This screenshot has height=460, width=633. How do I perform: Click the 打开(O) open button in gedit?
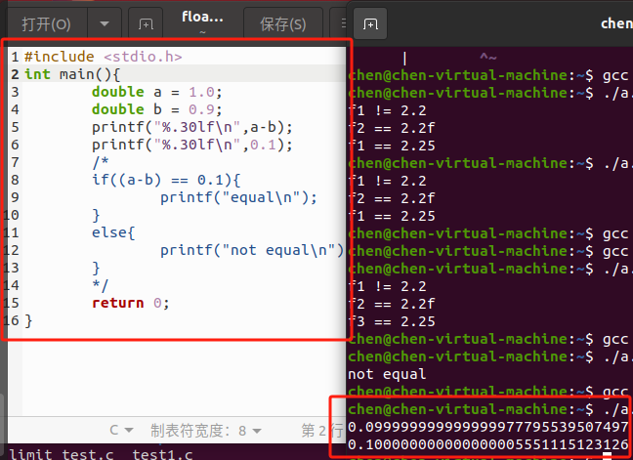click(x=47, y=23)
